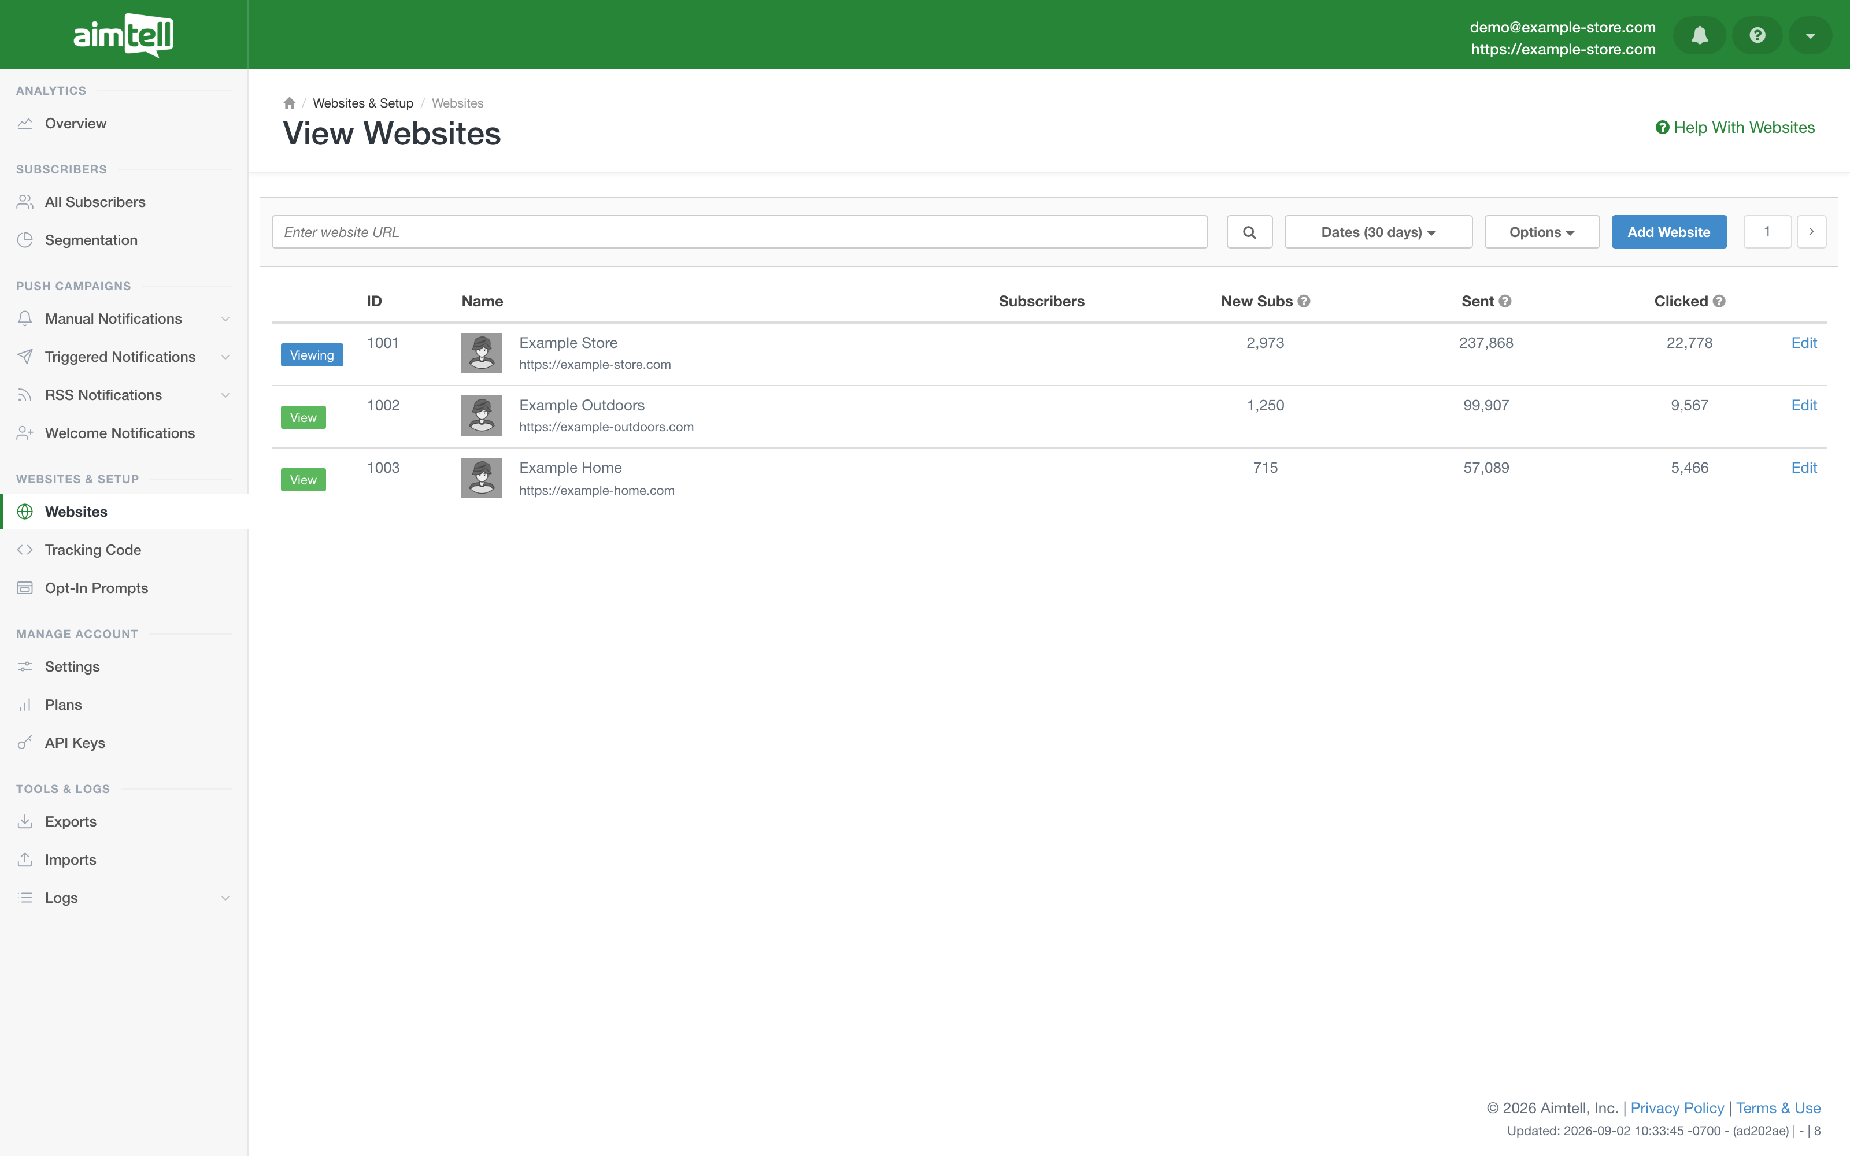This screenshot has width=1850, height=1156.
Task: Click the search magnifier button
Action: (1249, 232)
